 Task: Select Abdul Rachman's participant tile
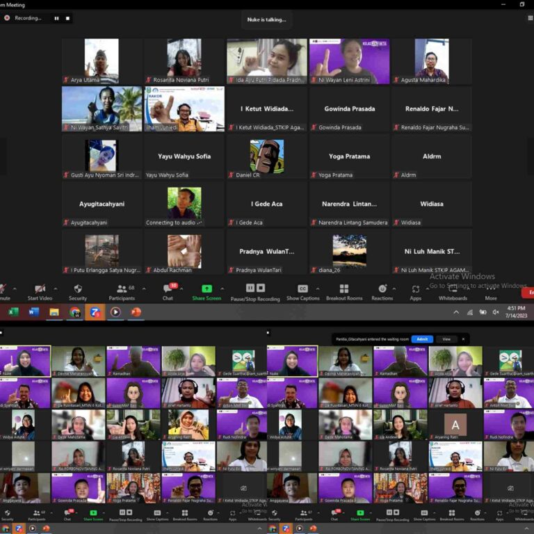coord(184,251)
